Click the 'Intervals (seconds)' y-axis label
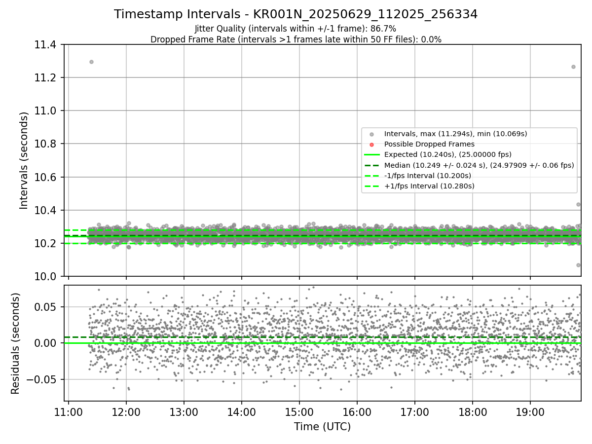Image resolution: width=592 pixels, height=444 pixels. 24,160
